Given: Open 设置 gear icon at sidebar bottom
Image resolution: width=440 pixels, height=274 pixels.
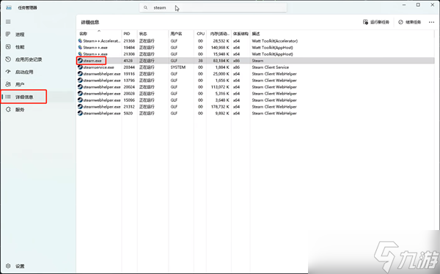Looking at the screenshot, I should click(x=8, y=266).
